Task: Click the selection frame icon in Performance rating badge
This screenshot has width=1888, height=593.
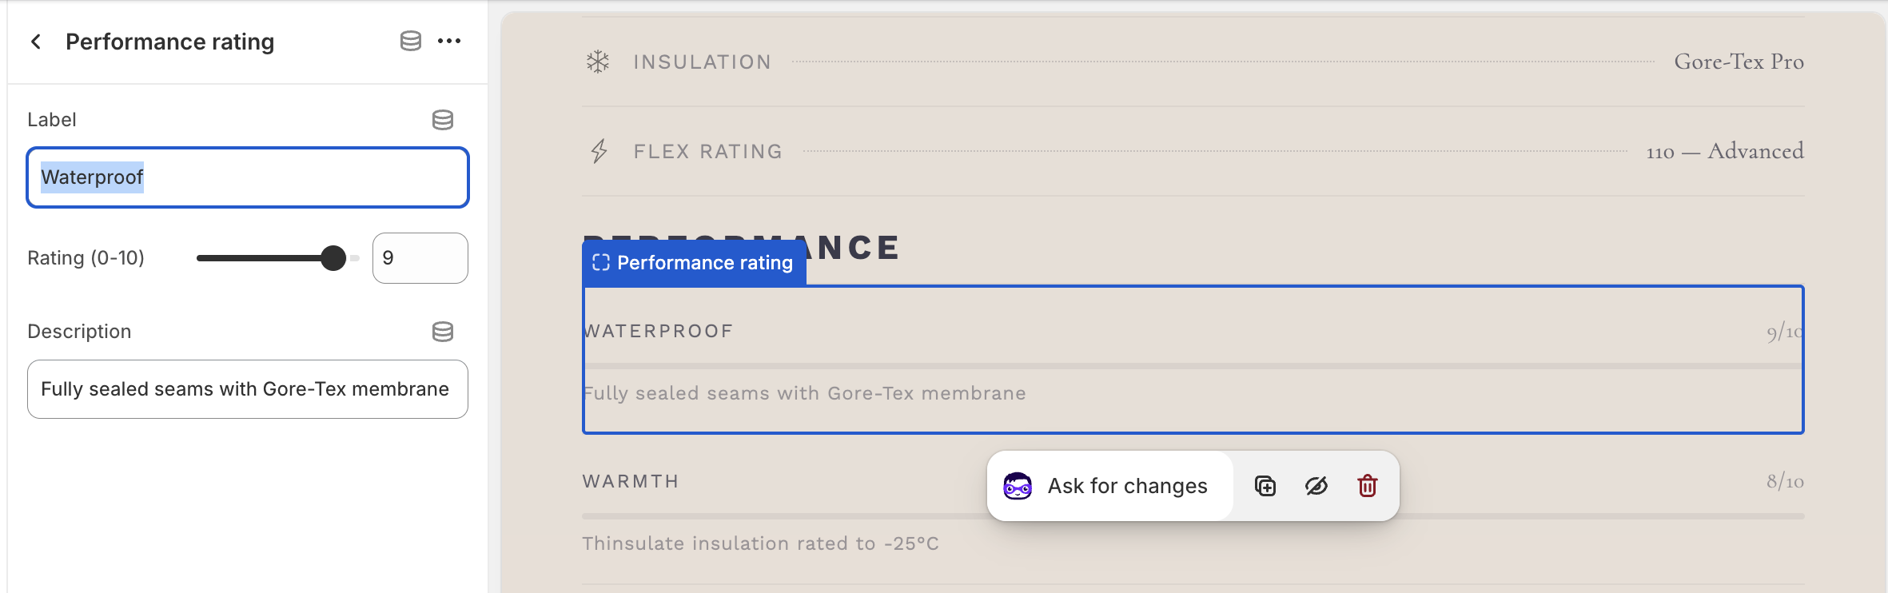Action: (x=603, y=262)
